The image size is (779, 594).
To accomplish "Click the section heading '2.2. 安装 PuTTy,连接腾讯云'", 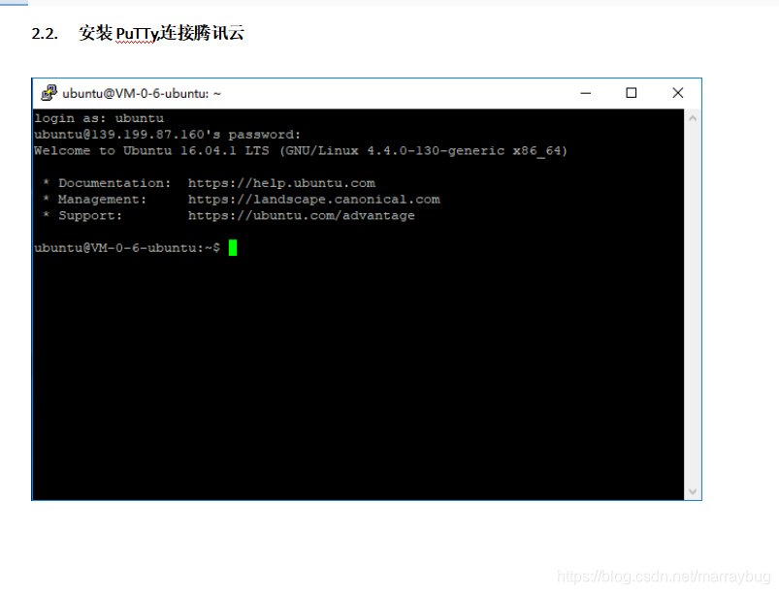I will [138, 33].
